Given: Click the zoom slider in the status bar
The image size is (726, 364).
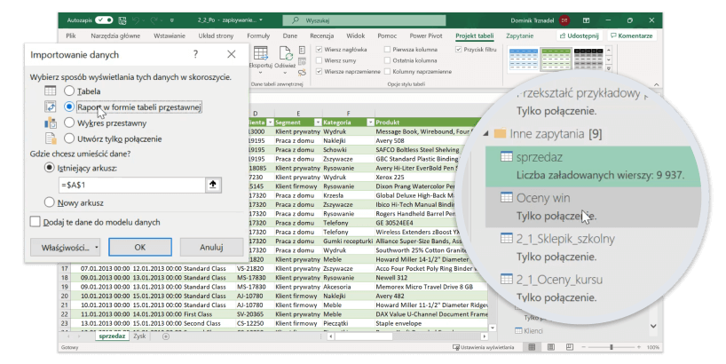Looking at the screenshot, I should (x=612, y=347).
